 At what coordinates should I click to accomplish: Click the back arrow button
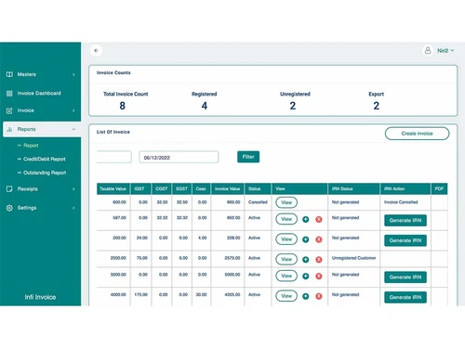[96, 50]
